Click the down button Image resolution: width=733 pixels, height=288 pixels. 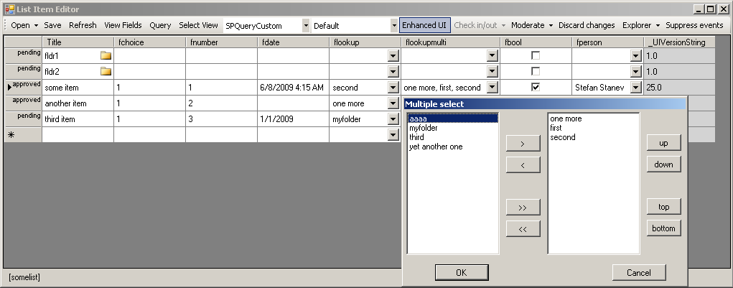(664, 164)
